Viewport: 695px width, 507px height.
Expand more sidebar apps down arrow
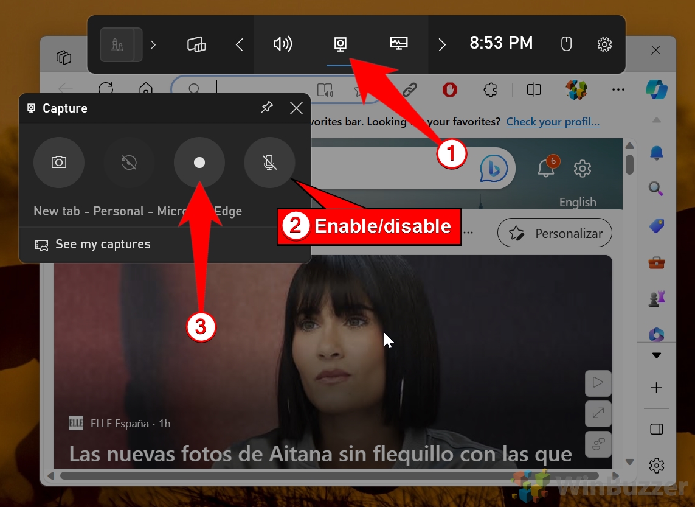657,355
